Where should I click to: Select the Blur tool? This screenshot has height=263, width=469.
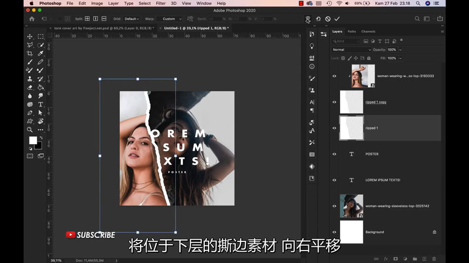30,96
